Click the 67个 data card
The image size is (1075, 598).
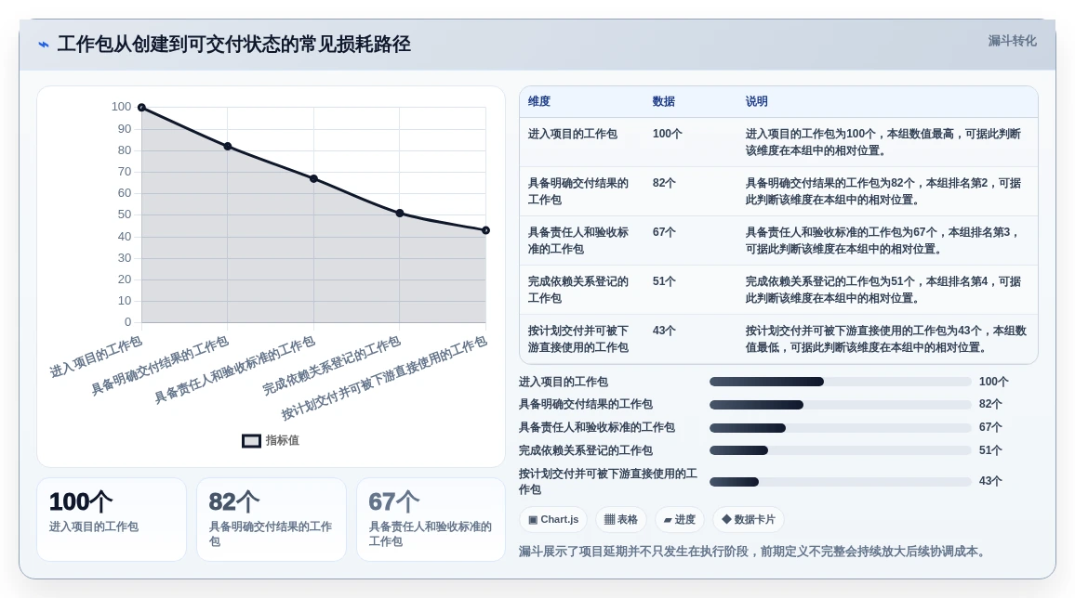pyautogui.click(x=431, y=519)
